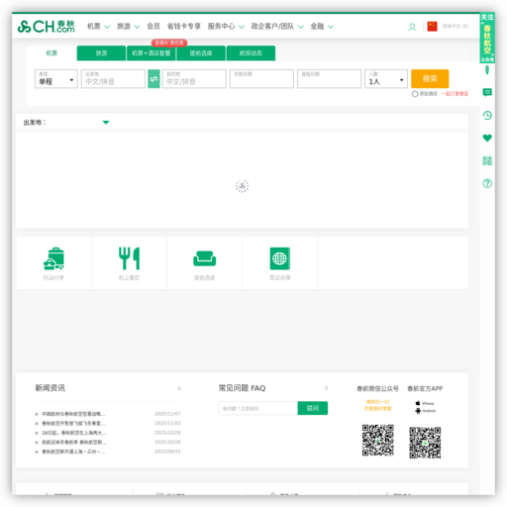Image resolution: width=507 pixels, height=507 pixels.
Task: Focus the 出发地 departure city input
Action: coord(113,79)
